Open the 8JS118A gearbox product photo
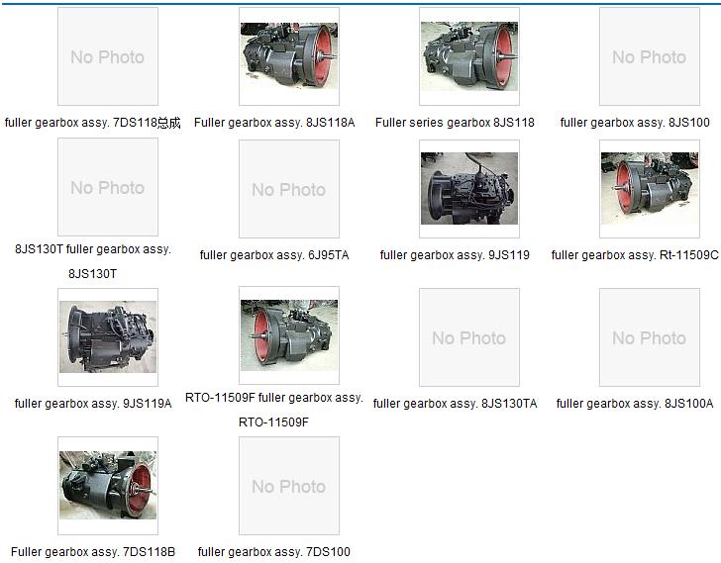 (x=288, y=56)
